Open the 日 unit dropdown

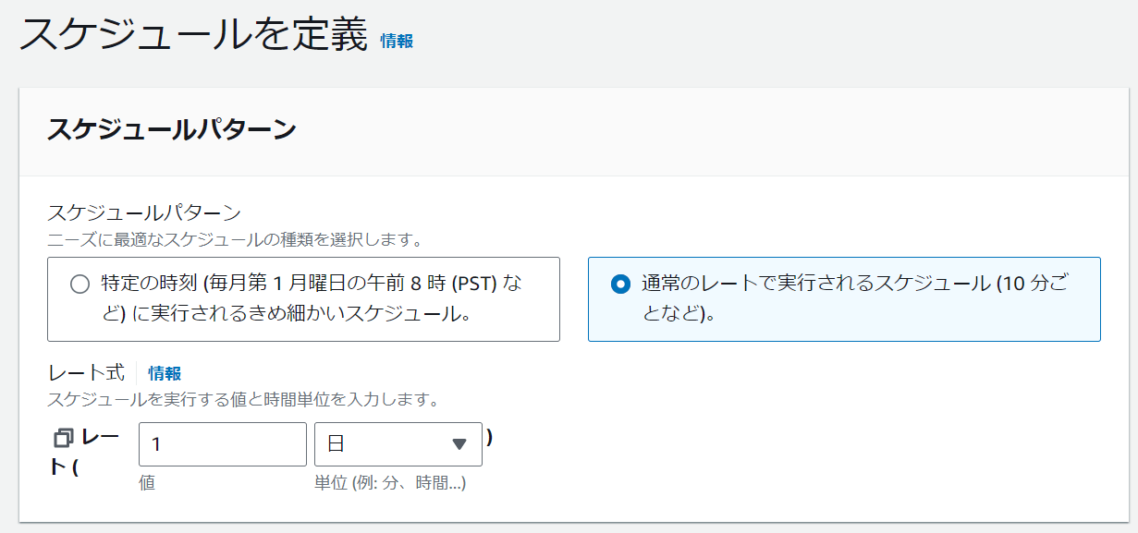398,444
